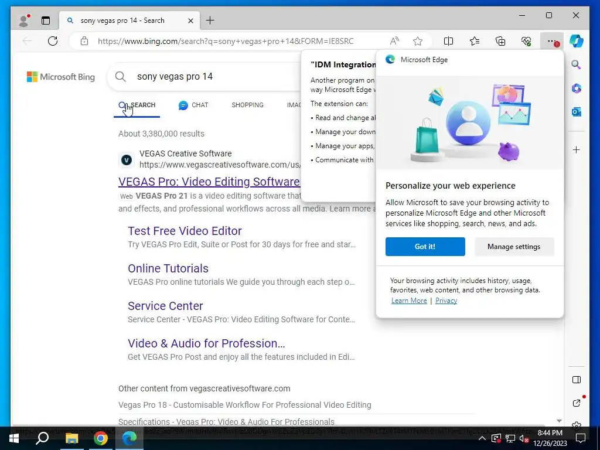
Task: Open 'Vegas Pro 18 - Customisable Workflow' link
Action: pyautogui.click(x=245, y=405)
